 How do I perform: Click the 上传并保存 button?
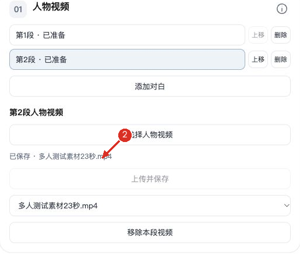click(150, 179)
